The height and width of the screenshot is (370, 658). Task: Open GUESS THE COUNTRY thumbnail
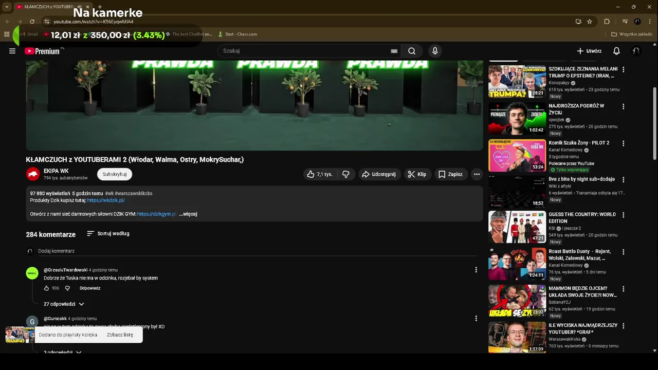[517, 227]
